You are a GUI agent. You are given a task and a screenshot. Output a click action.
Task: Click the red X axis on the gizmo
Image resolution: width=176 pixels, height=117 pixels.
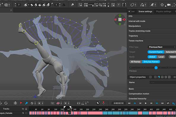pos(124,20)
